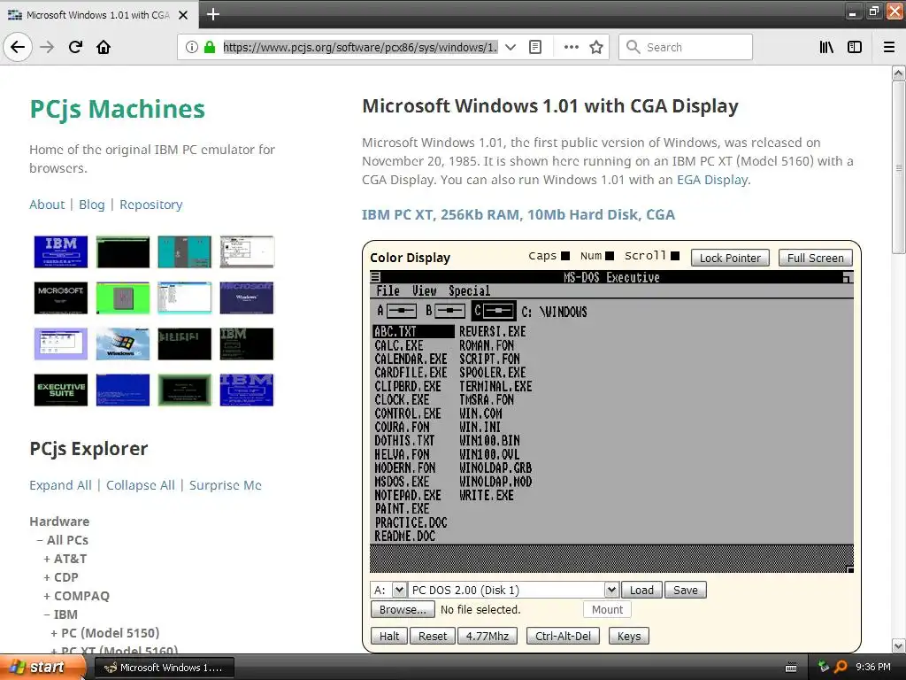Open the View menu in MS-DOS Executive

coord(424,290)
